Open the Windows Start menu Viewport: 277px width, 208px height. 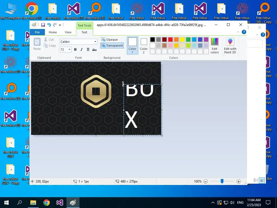6,203
